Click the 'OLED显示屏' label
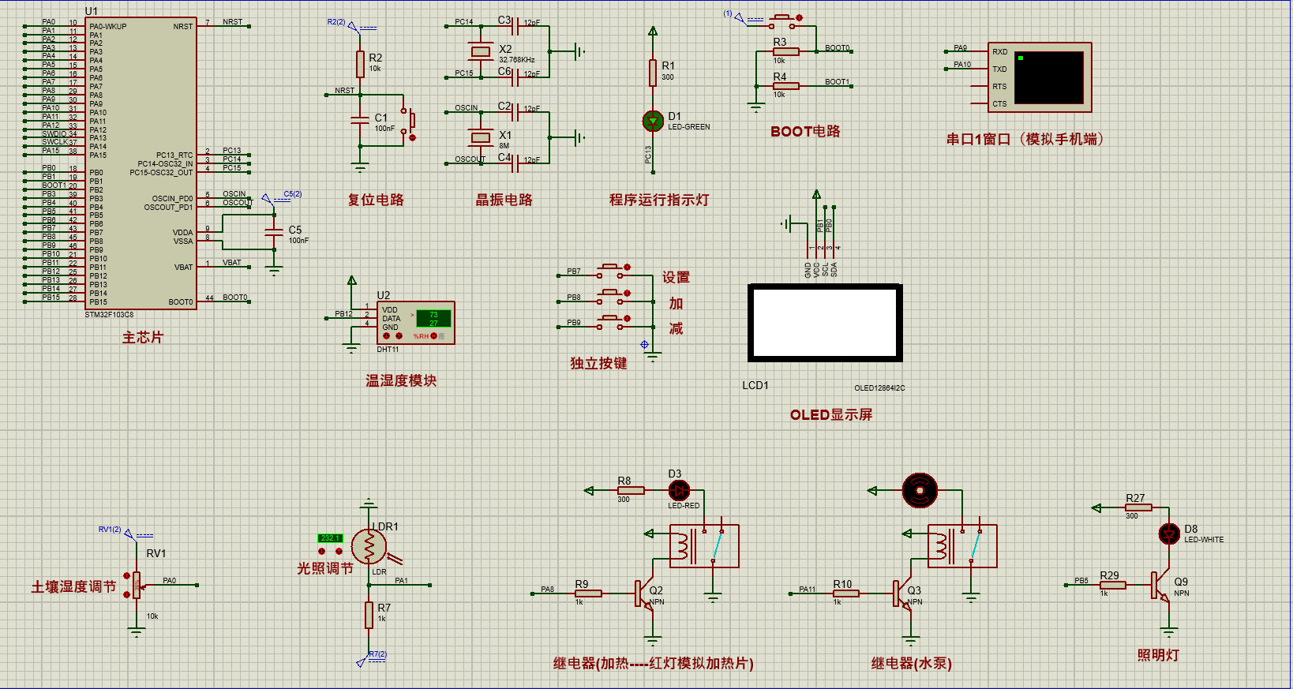This screenshot has width=1293, height=689. click(x=831, y=414)
